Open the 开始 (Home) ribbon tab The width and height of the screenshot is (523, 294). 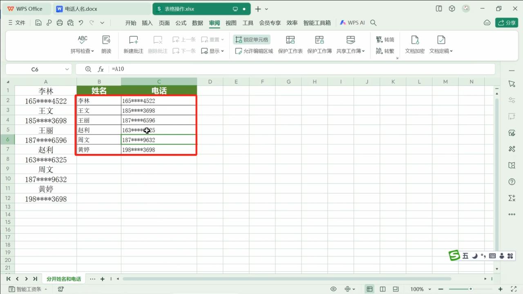coord(131,23)
